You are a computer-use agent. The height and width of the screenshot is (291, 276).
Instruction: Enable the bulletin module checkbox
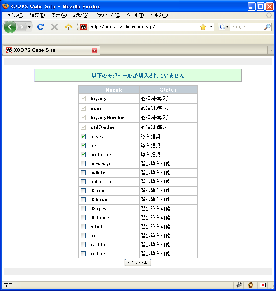[83, 173]
